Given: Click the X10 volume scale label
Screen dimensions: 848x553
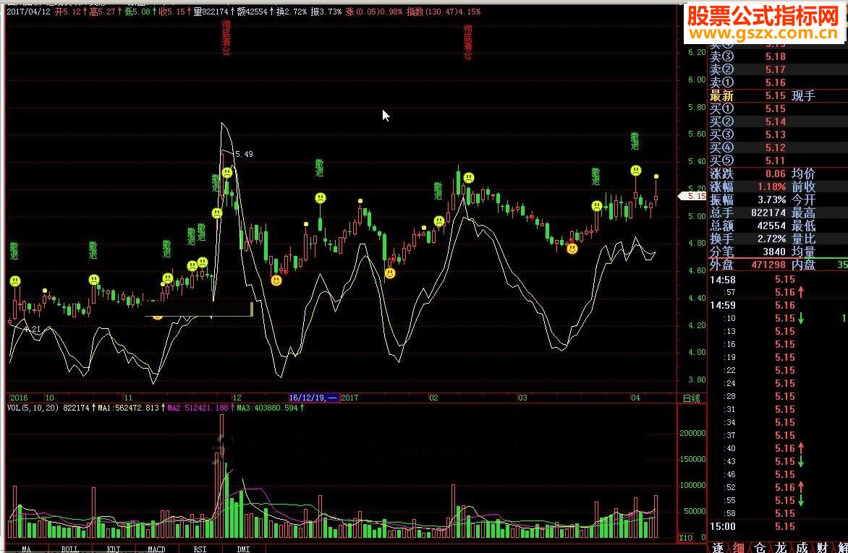Looking at the screenshot, I should (685, 537).
